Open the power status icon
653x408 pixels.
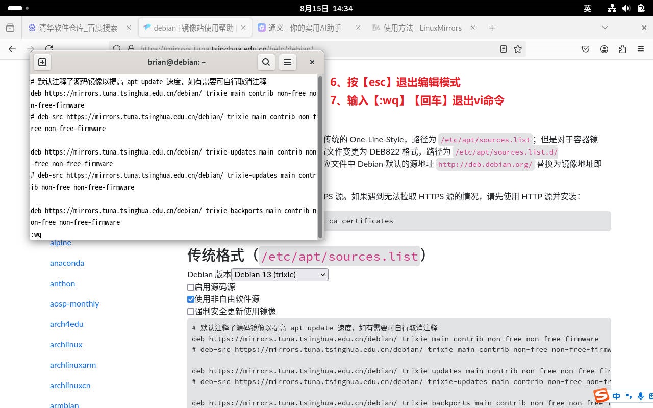tap(641, 8)
